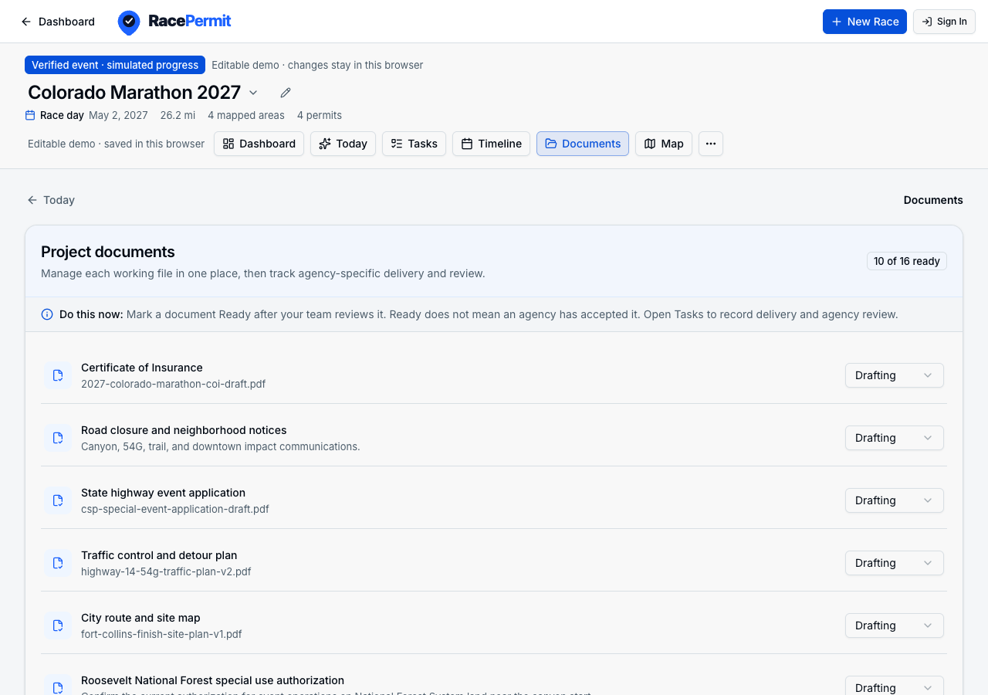Open the Map tab
The width and height of the screenshot is (988, 695).
(664, 144)
